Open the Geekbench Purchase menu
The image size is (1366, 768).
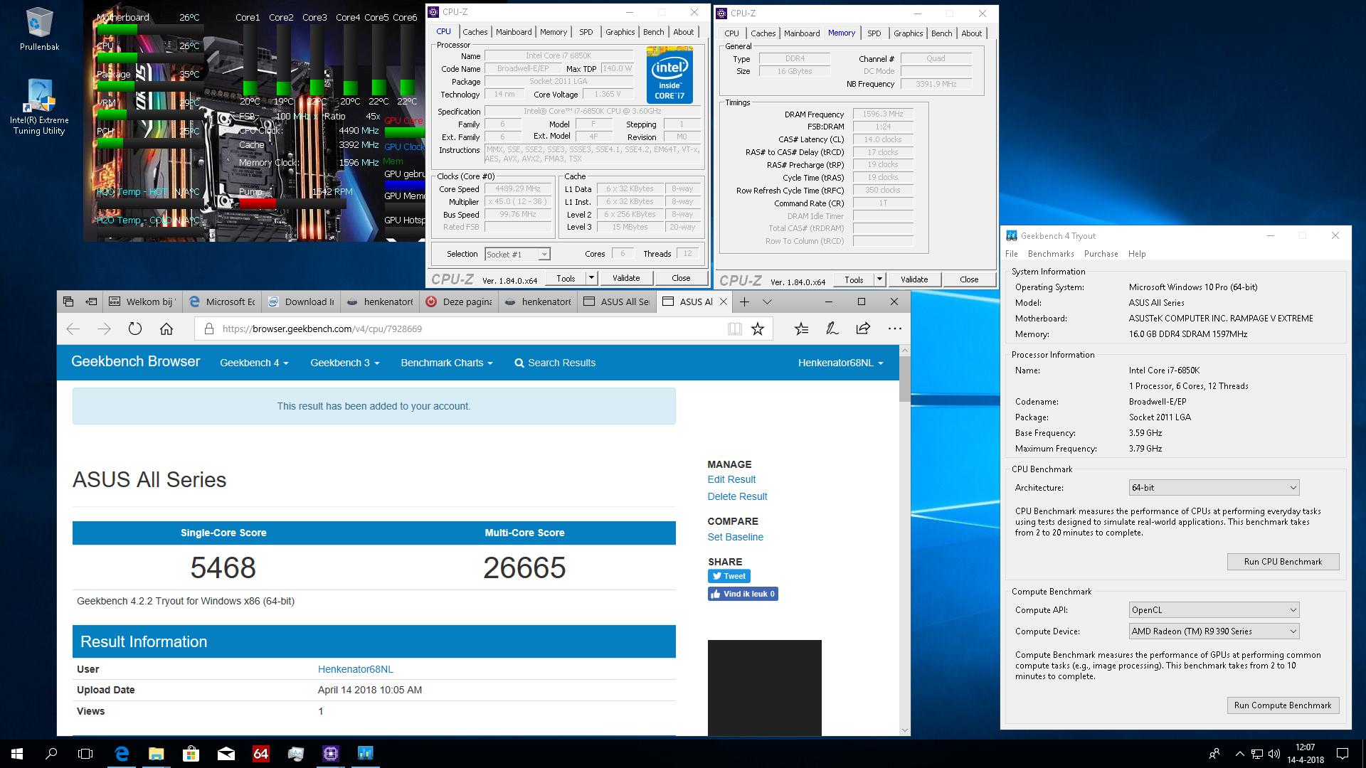pos(1101,254)
